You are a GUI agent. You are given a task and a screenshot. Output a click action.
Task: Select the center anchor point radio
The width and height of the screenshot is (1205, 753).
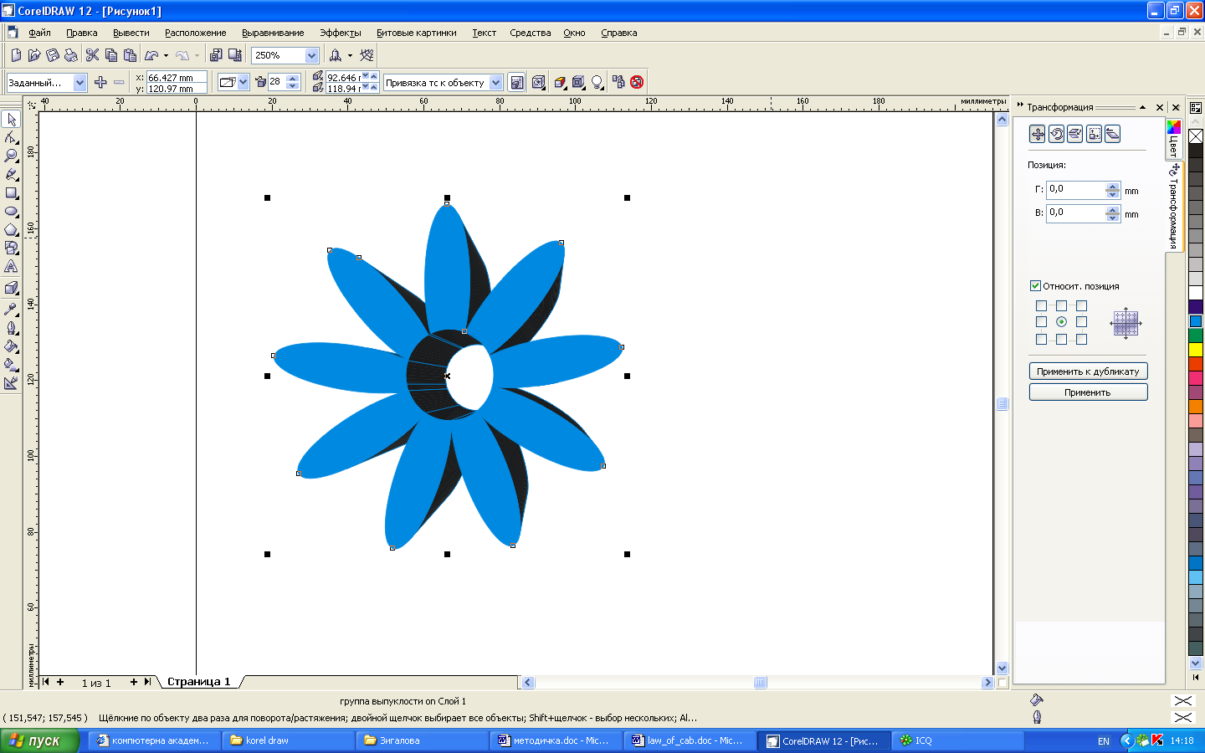point(1061,322)
